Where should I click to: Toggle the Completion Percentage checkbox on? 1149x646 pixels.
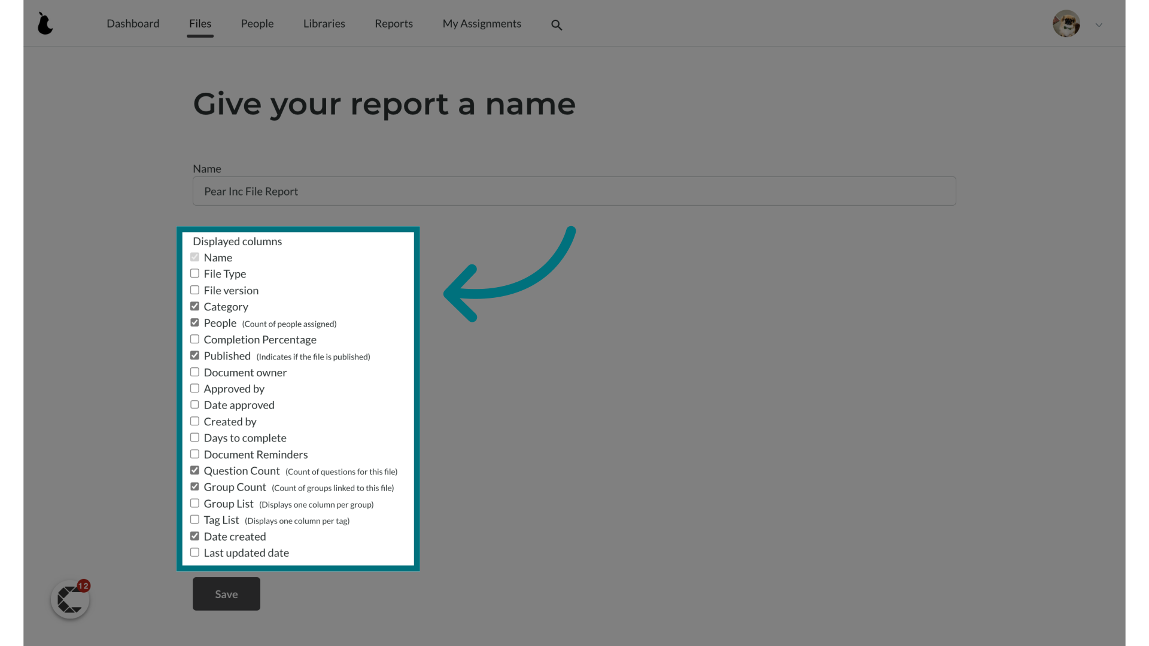tap(195, 339)
